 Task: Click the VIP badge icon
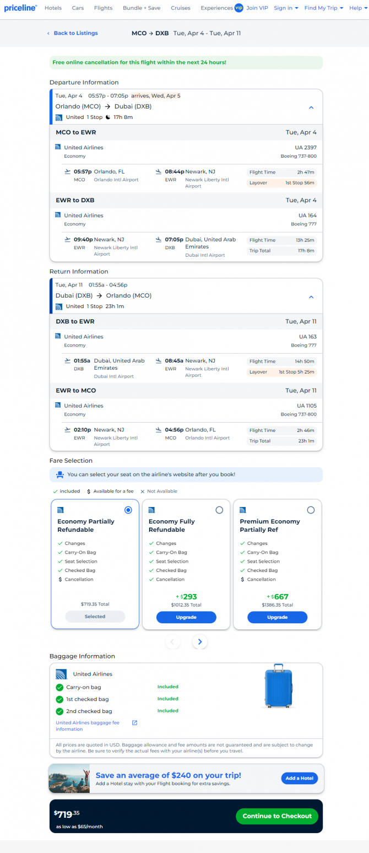238,8
